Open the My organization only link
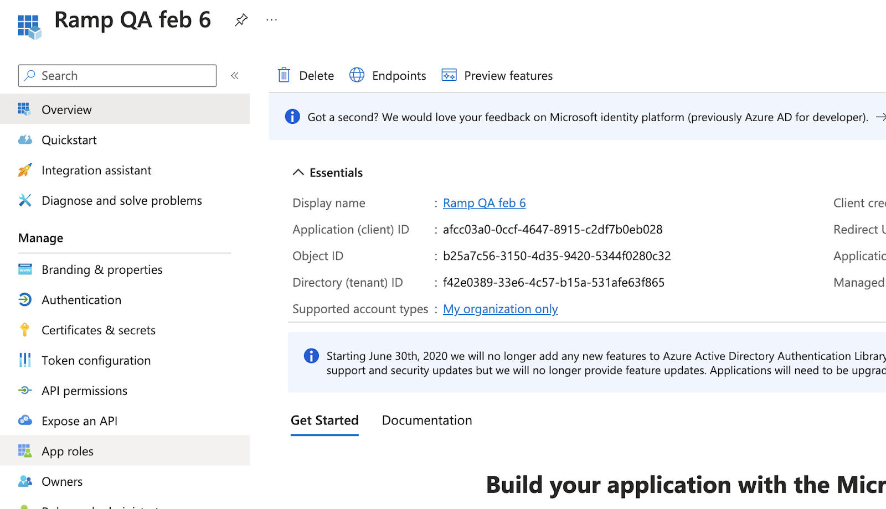The width and height of the screenshot is (886, 509). click(x=500, y=309)
